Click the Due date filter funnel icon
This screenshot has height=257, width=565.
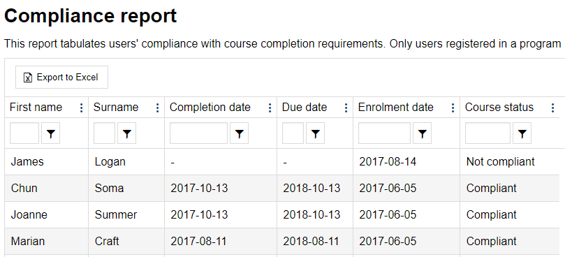click(x=315, y=133)
